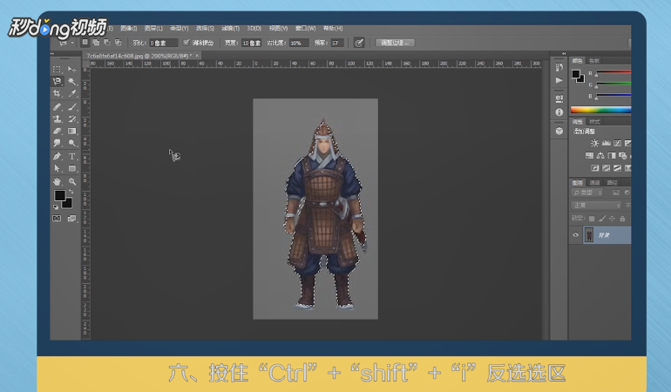Select the Magic Wand tool
Screen dimensions: 671x392
(x=71, y=81)
